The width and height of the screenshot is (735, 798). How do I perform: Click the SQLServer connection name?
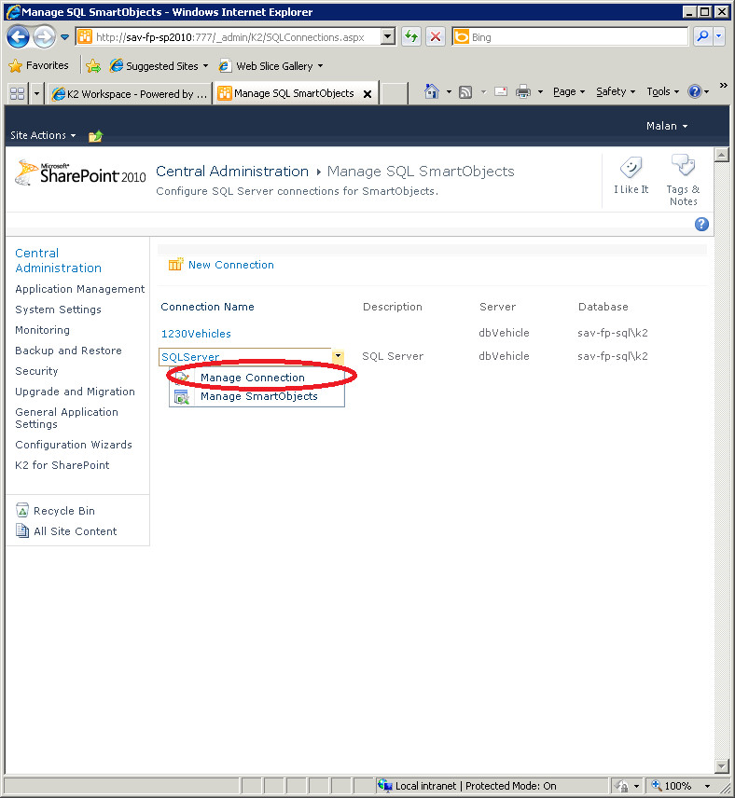[x=190, y=357]
